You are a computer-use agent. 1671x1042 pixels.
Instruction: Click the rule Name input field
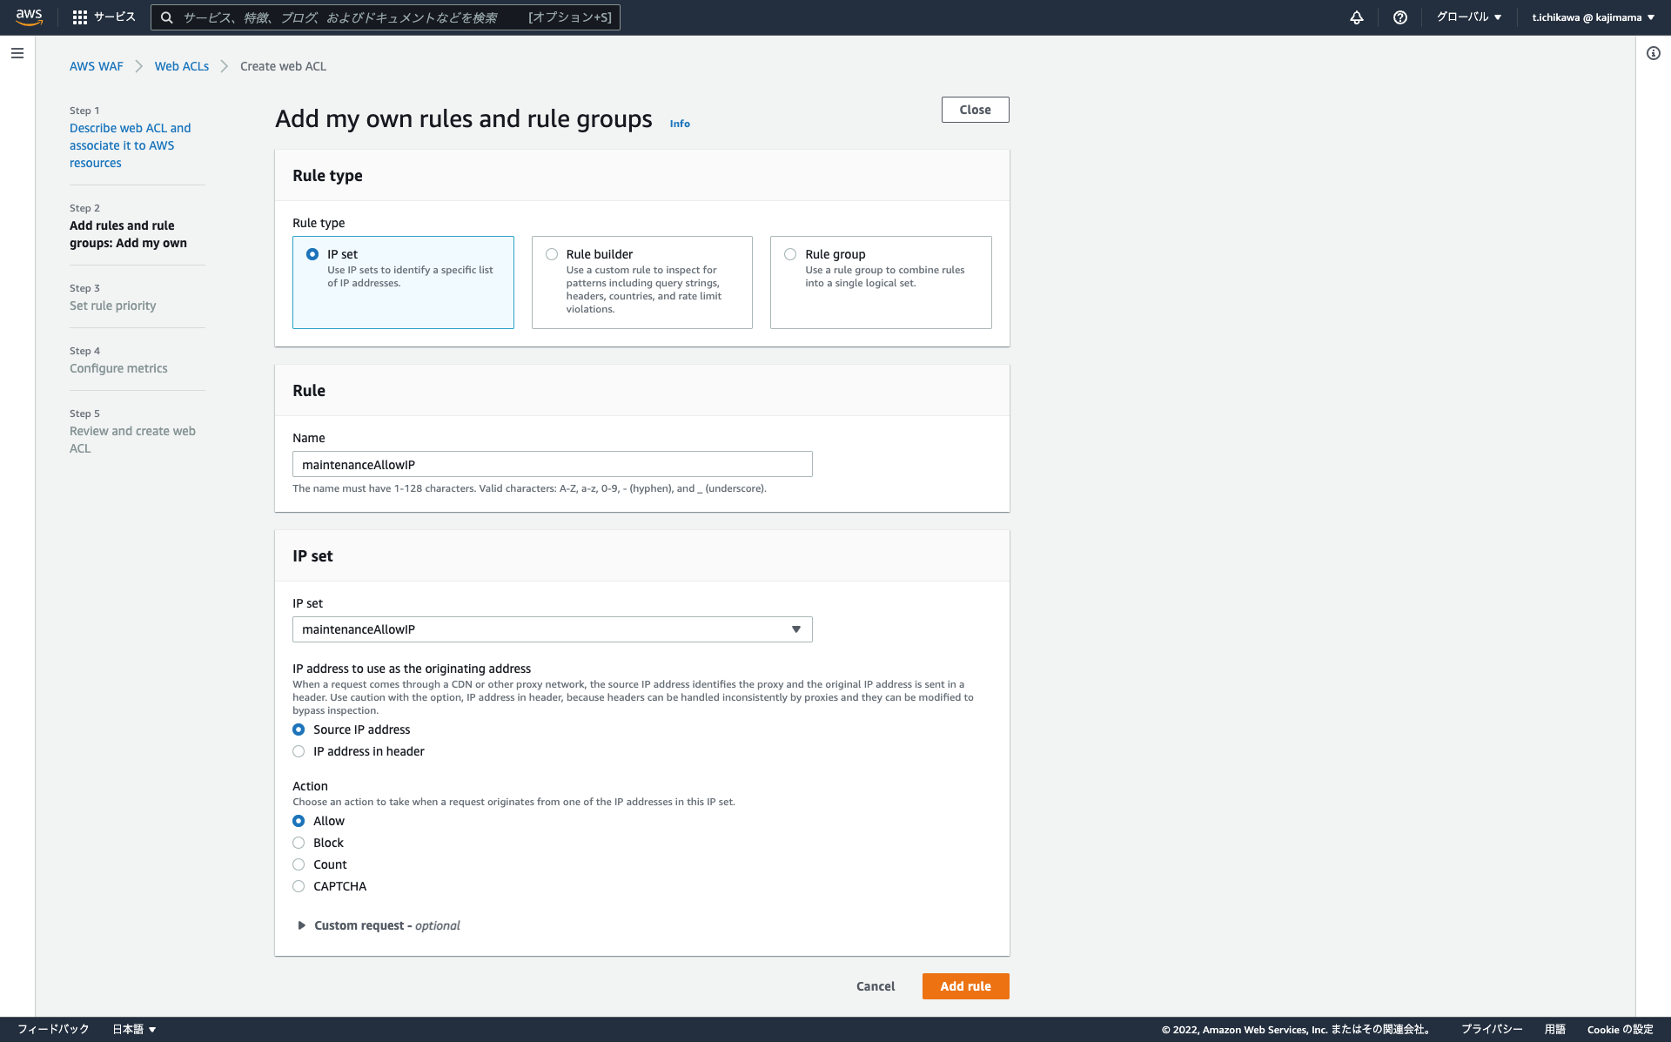[x=553, y=464]
